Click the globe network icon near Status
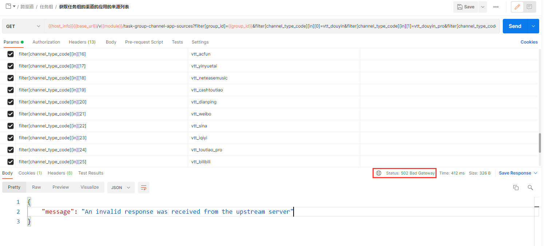 379,173
